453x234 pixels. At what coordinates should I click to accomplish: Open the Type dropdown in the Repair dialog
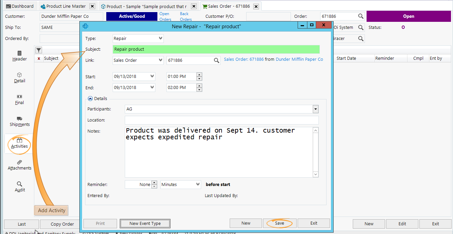tap(160, 38)
